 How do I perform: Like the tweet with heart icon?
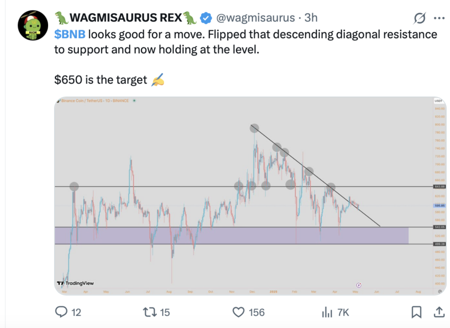pyautogui.click(x=238, y=312)
